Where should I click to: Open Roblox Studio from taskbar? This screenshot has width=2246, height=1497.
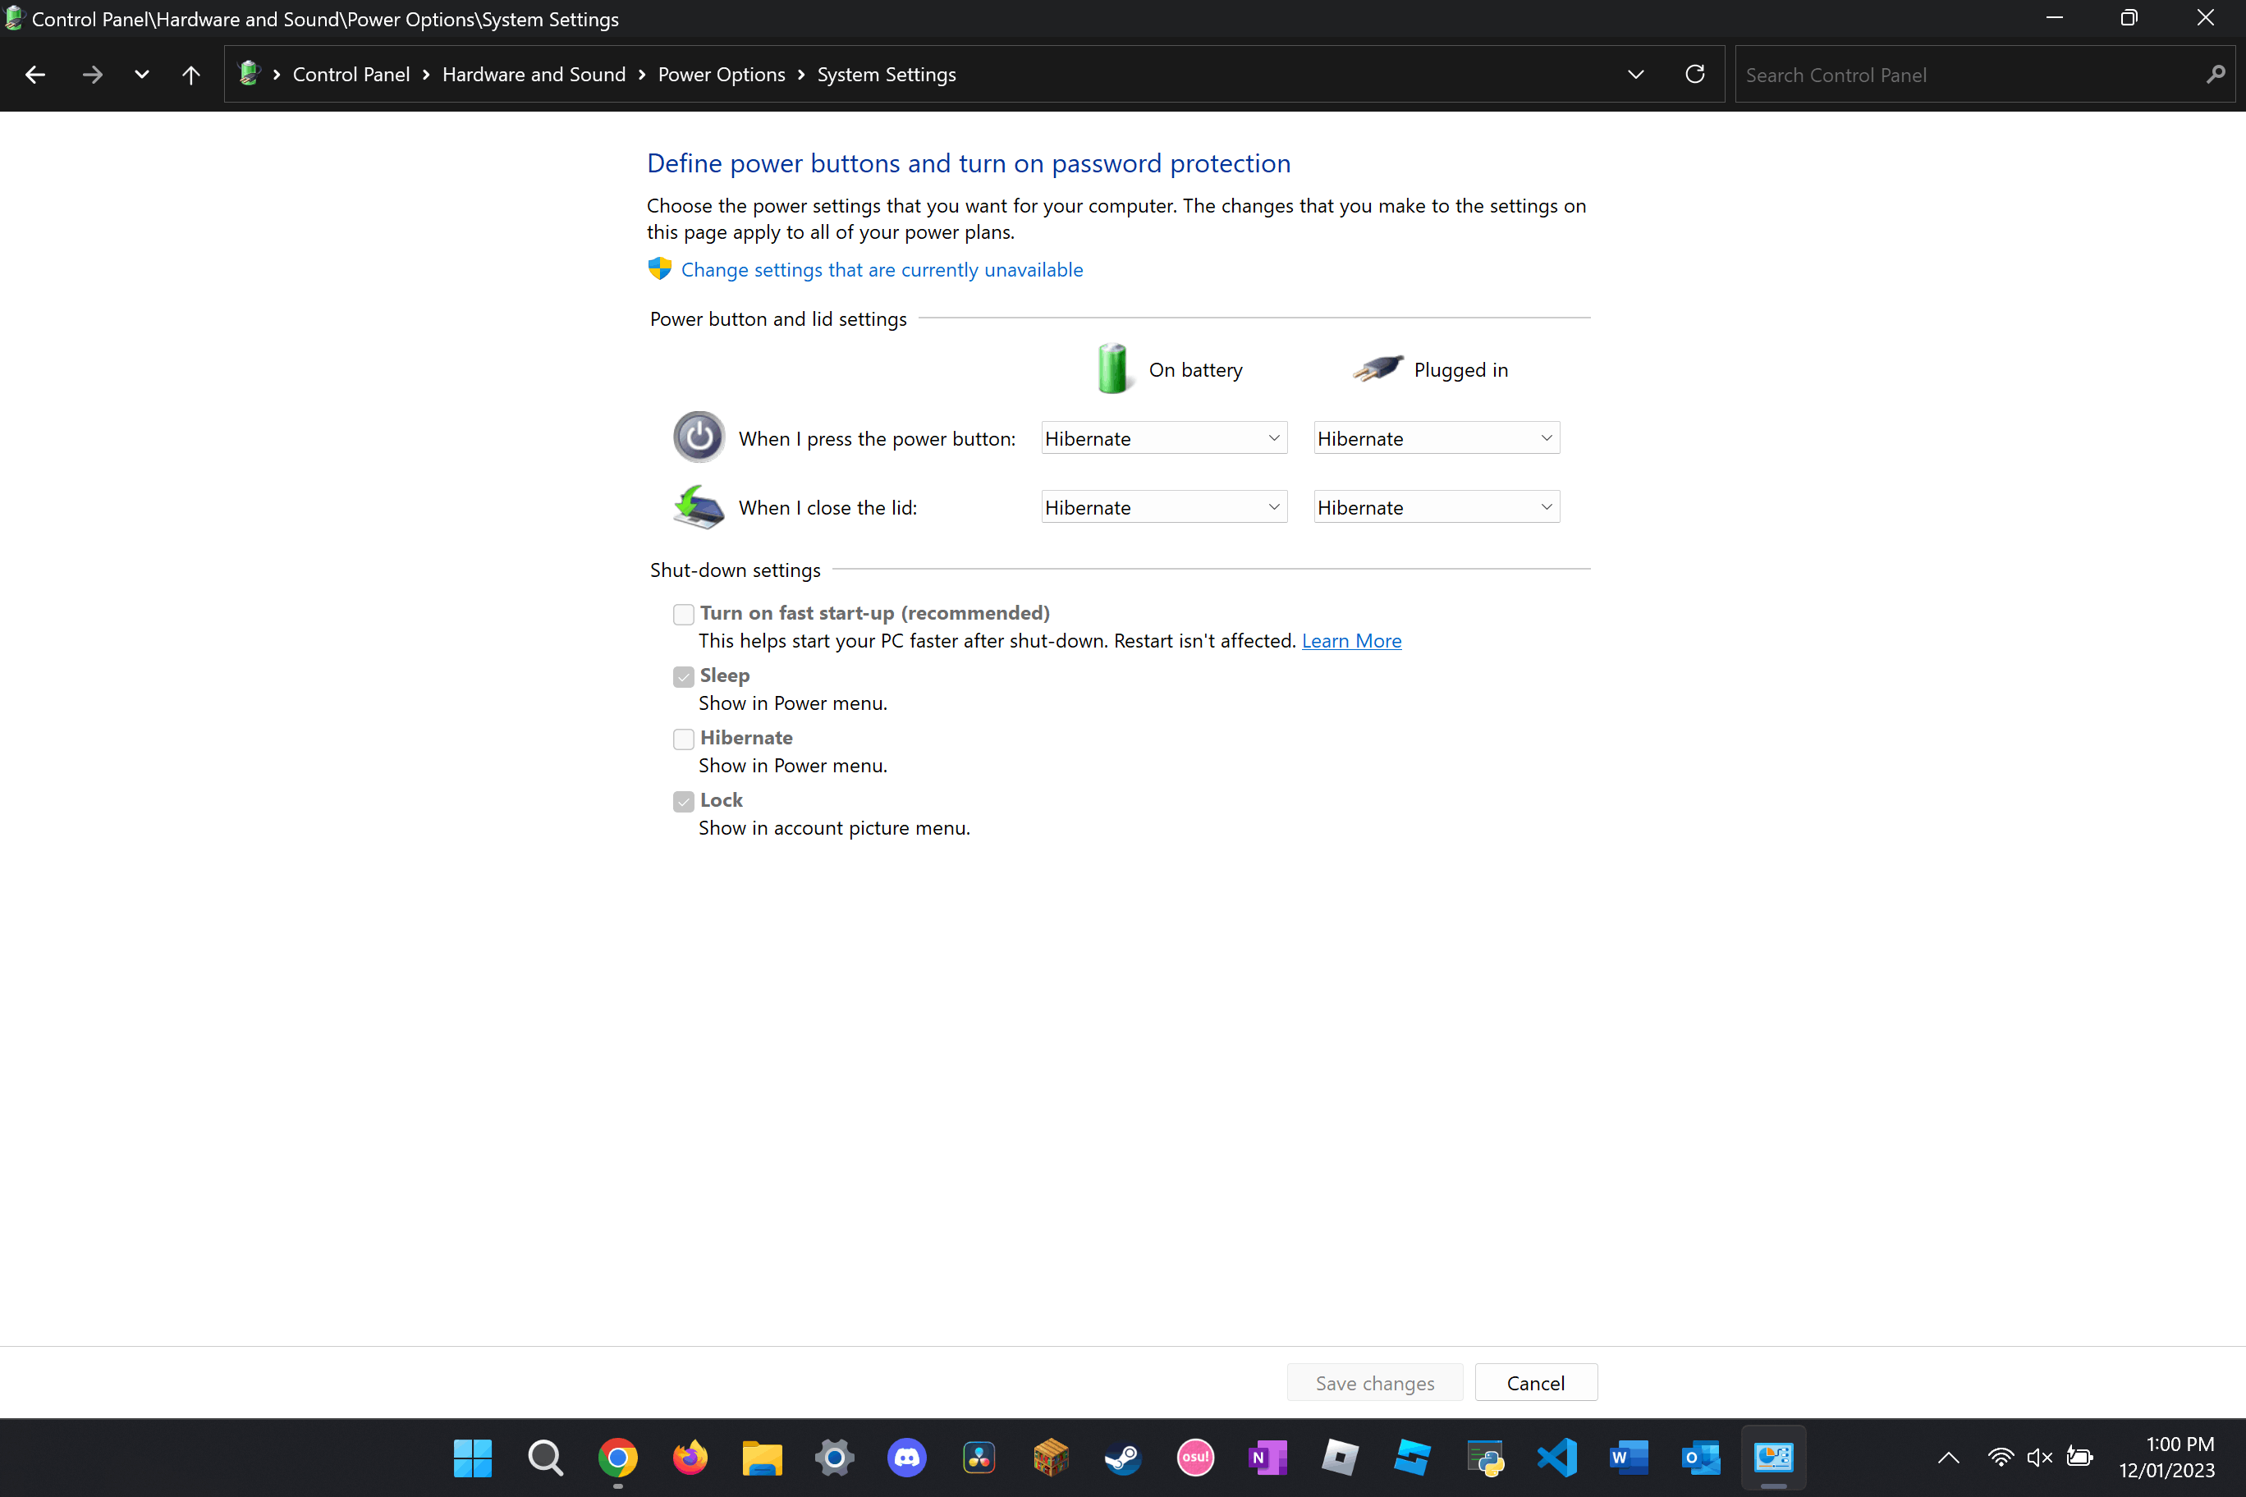(x=1412, y=1458)
